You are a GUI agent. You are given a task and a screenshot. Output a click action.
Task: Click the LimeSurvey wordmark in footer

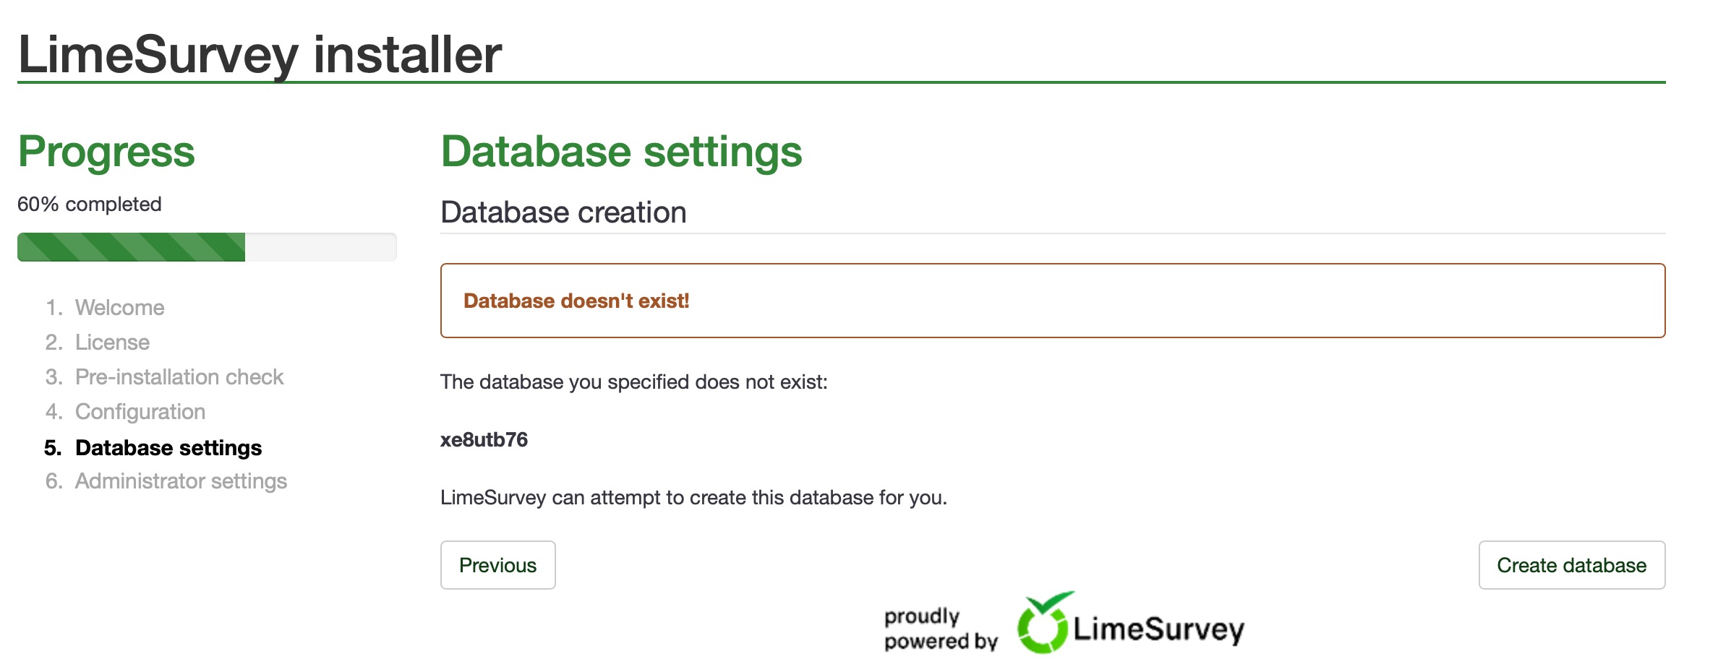pyautogui.click(x=1158, y=629)
